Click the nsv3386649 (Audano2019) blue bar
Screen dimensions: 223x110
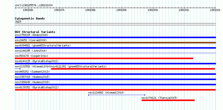tap(115, 85)
